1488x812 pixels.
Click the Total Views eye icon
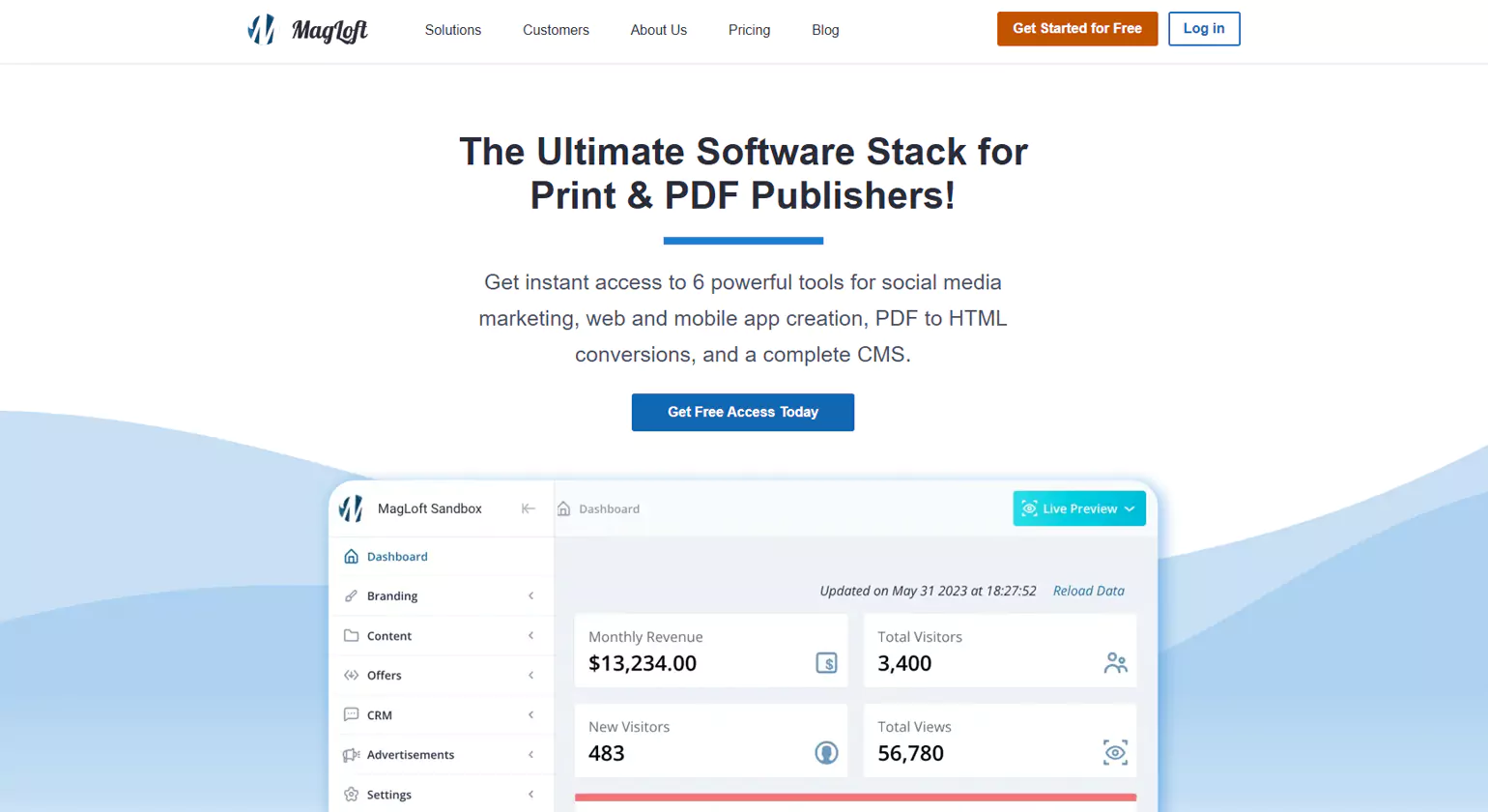coord(1115,753)
